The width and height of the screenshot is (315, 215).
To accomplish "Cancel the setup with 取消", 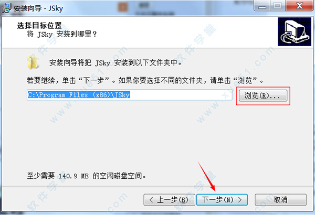I will [281, 200].
